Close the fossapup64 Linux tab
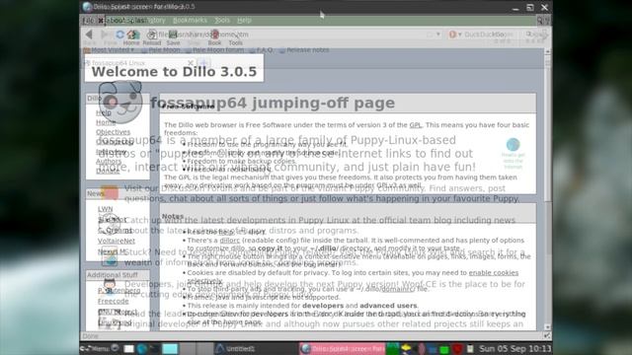 [x=191, y=63]
